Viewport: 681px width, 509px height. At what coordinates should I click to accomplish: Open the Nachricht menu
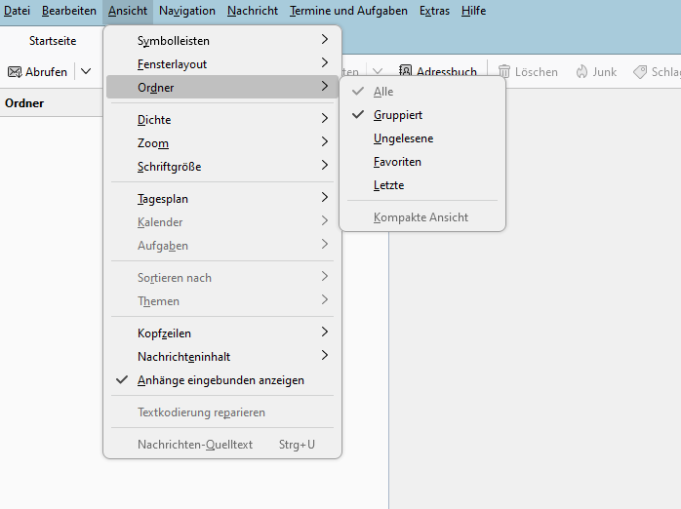(253, 11)
